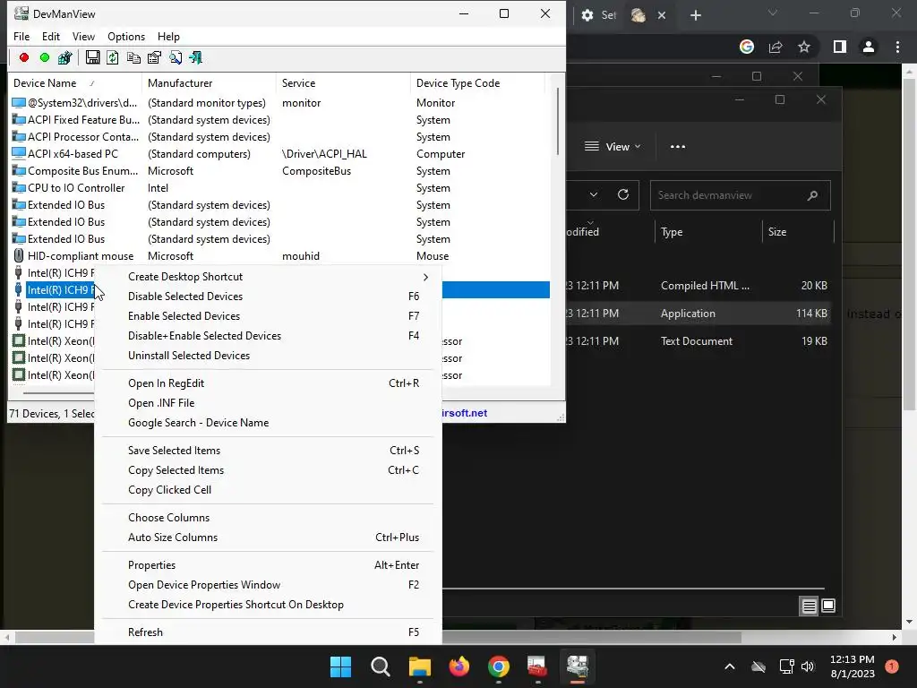Open Chrome side panel icon
Image resolution: width=917 pixels, height=688 pixels.
tap(840, 47)
